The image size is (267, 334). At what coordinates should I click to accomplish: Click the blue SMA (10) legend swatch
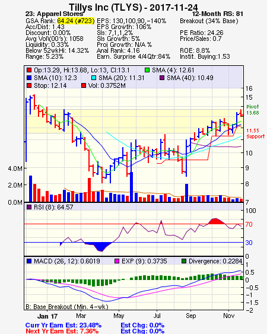[x=29, y=78]
